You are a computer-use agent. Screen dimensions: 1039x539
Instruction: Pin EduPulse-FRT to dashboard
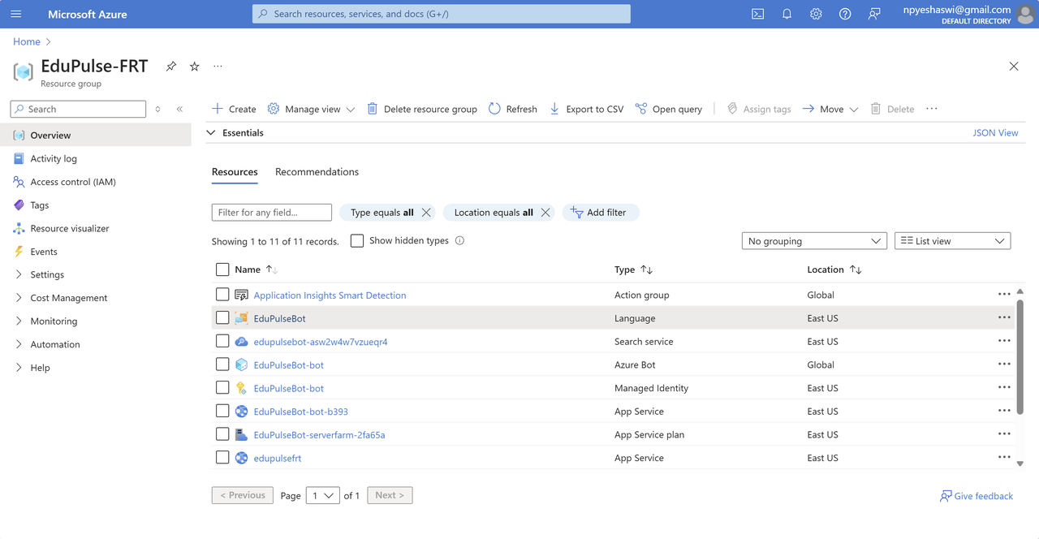pyautogui.click(x=170, y=67)
